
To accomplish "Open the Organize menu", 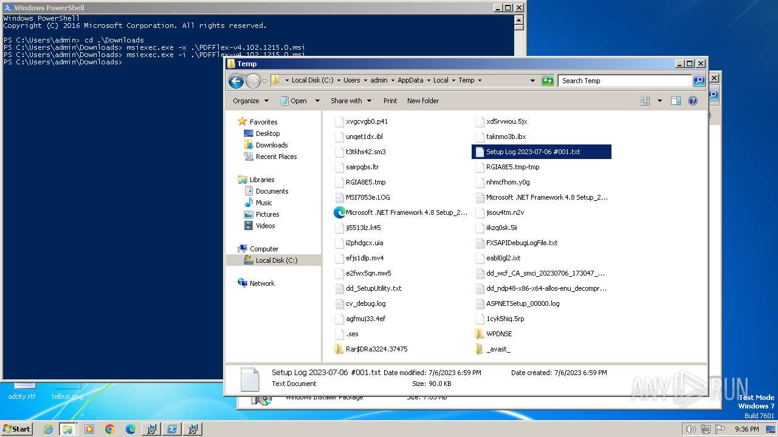I will point(250,101).
